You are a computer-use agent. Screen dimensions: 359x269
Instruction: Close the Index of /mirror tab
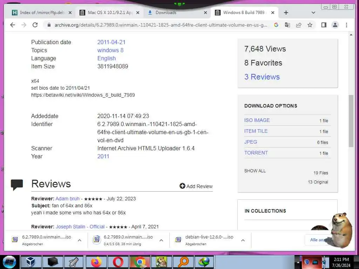[70, 13]
